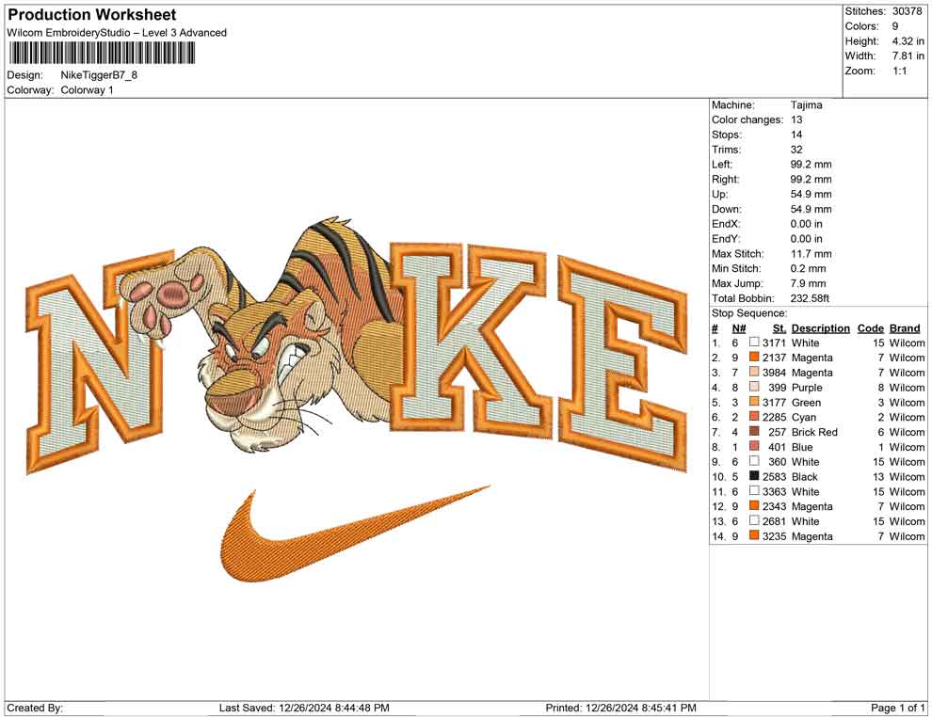
Task: Click the swatch for stop 14 Magenta 3235
Action: click(754, 535)
